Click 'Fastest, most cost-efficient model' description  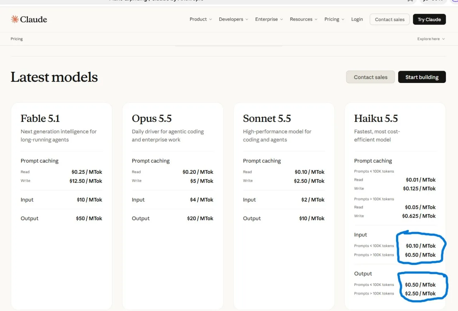(377, 135)
